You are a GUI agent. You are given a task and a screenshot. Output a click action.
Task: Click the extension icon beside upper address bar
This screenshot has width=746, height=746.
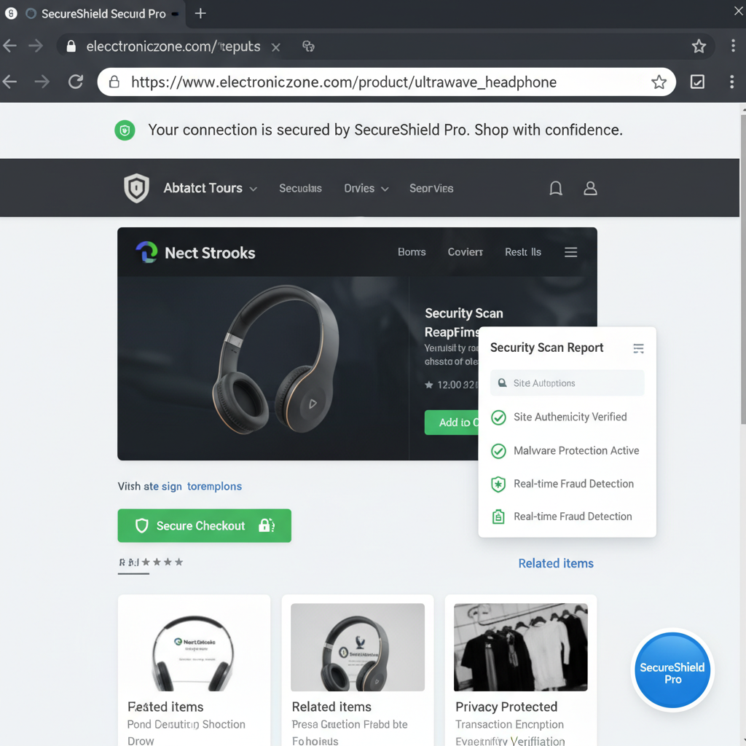coord(308,46)
